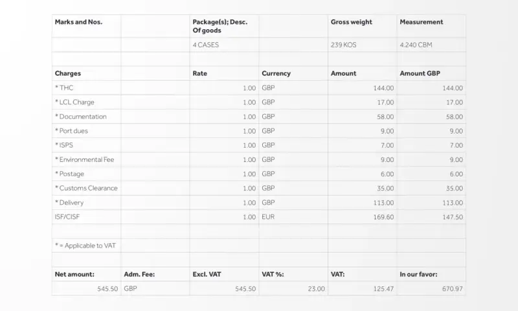Select the Delivery amount GBP 113.00 cell

431,203
